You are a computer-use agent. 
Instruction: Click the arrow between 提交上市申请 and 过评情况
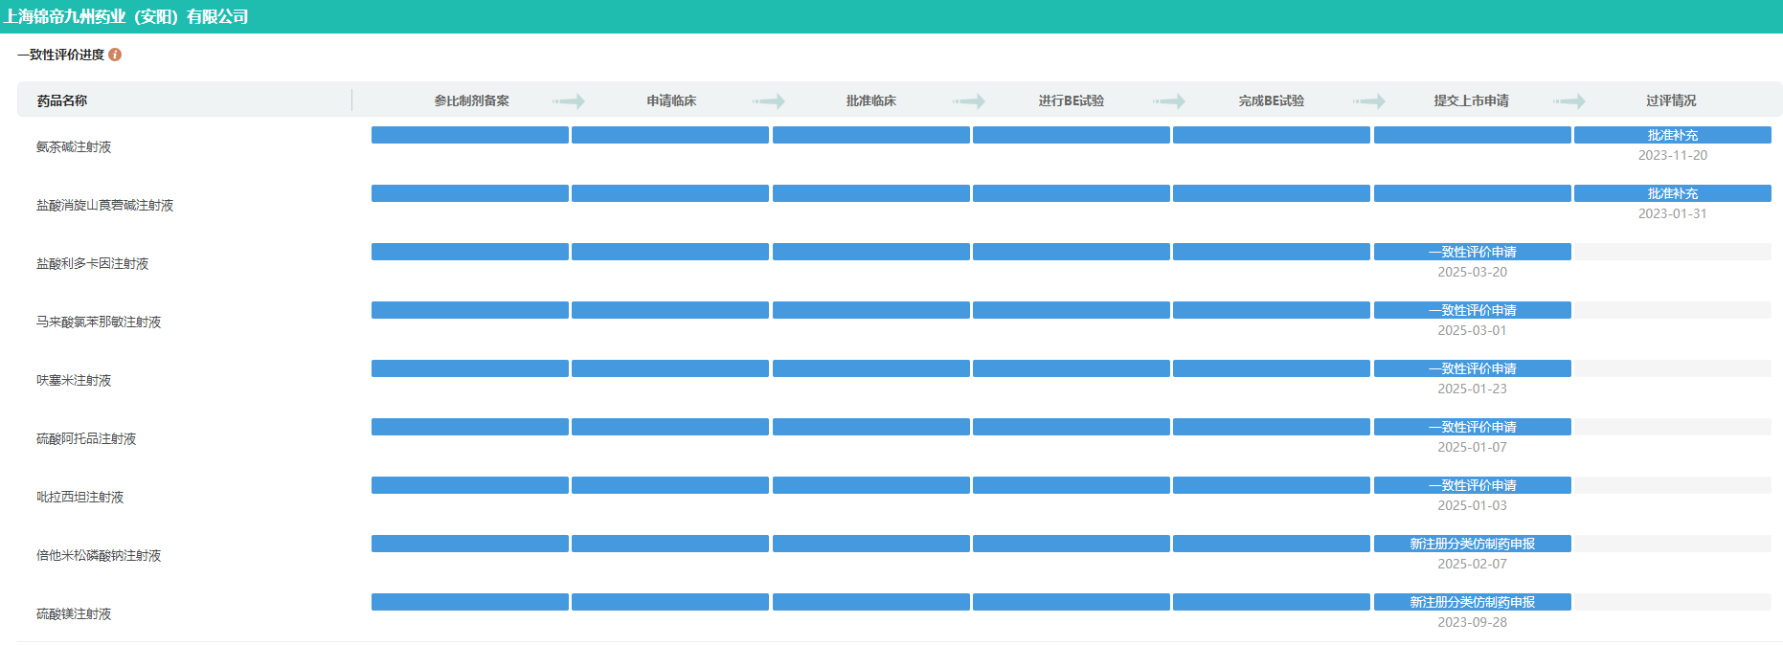point(1569,100)
